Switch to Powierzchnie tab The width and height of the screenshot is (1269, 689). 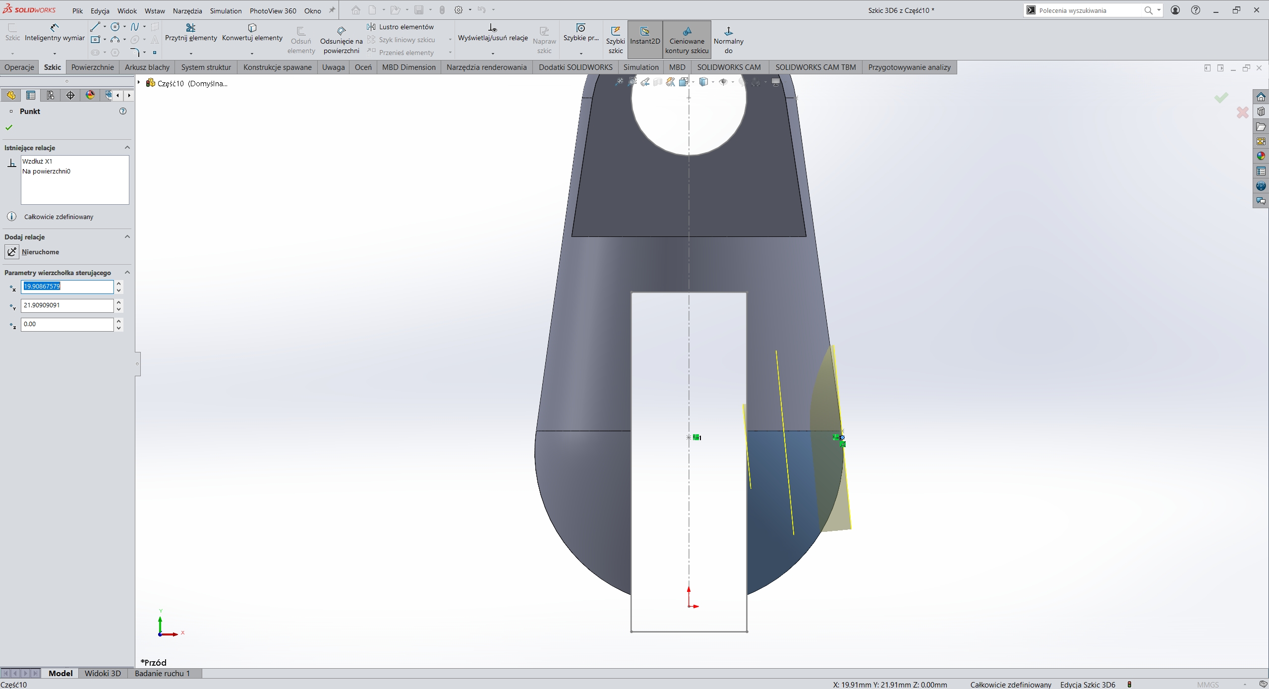tap(92, 67)
